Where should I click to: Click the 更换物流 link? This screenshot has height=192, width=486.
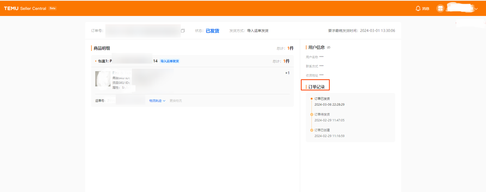click(176, 101)
